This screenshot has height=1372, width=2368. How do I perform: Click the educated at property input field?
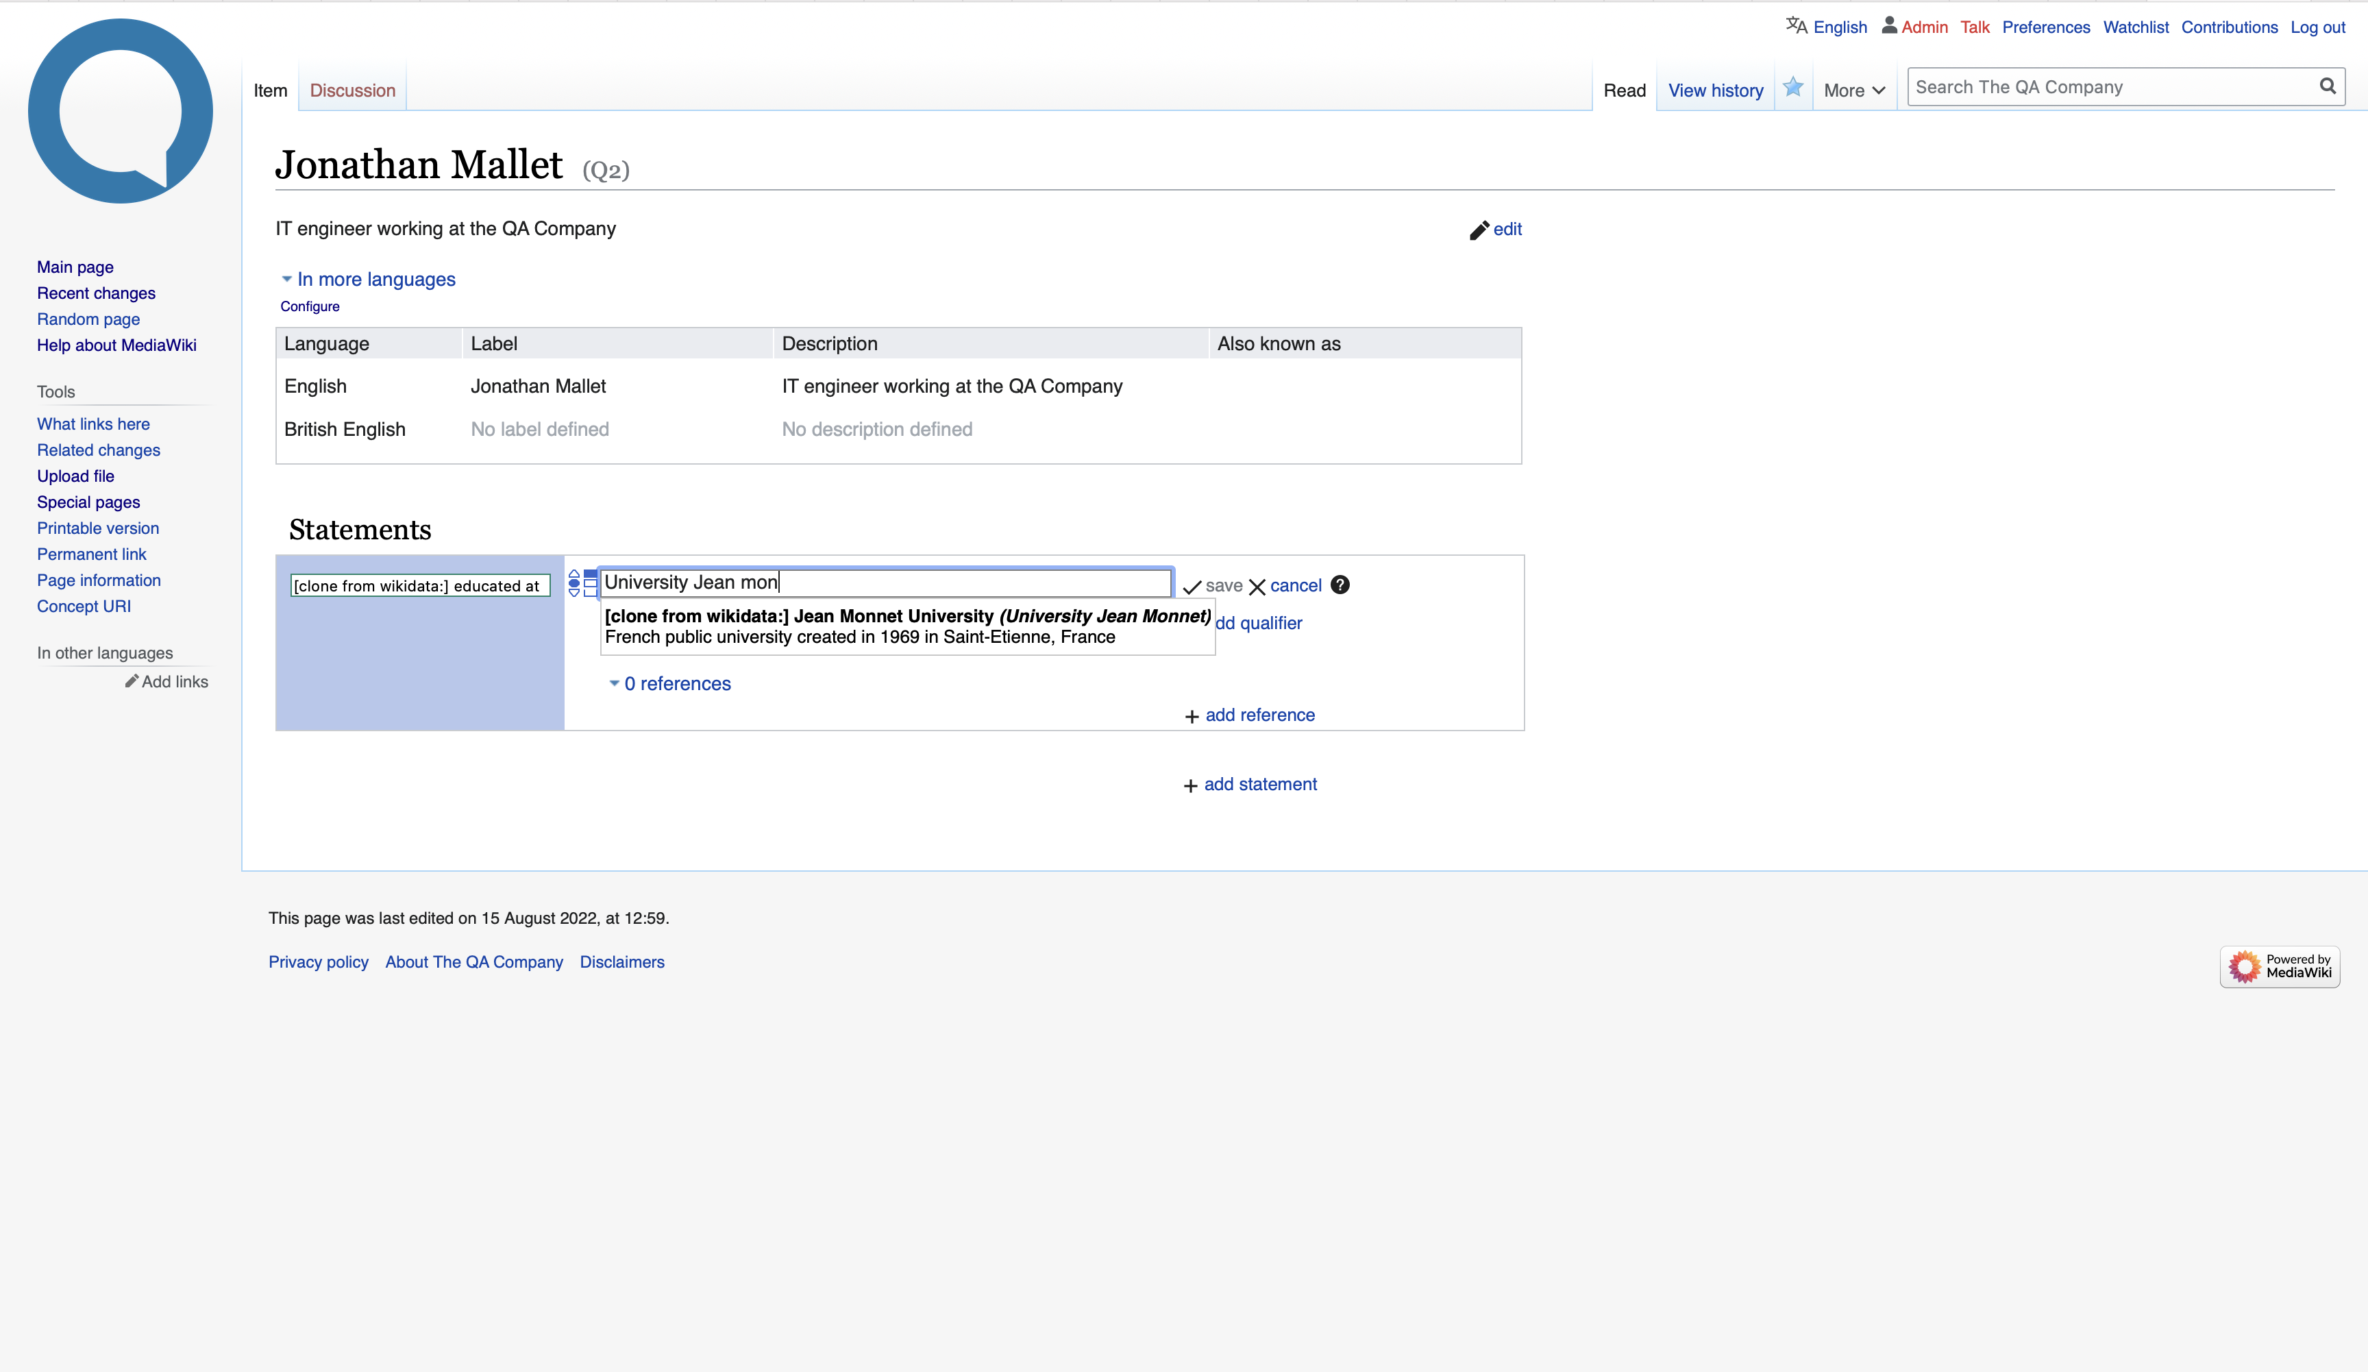pyautogui.click(x=420, y=587)
